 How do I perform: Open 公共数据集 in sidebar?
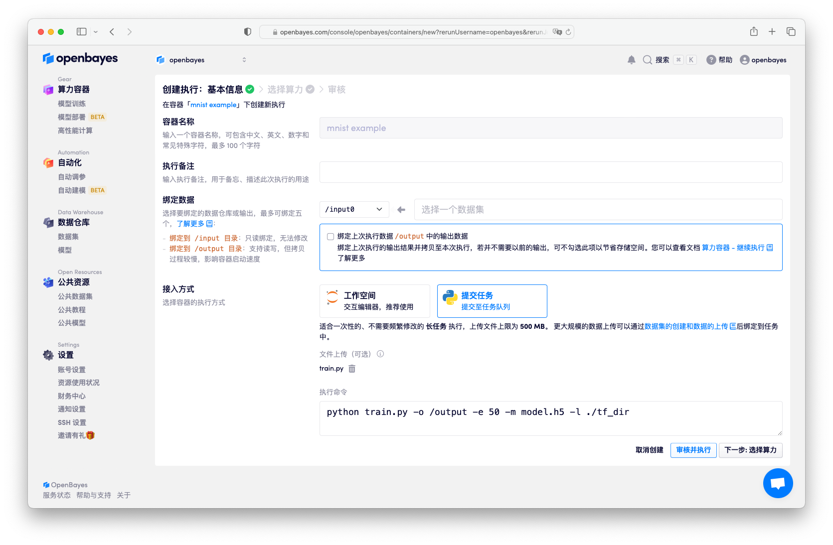click(x=75, y=296)
